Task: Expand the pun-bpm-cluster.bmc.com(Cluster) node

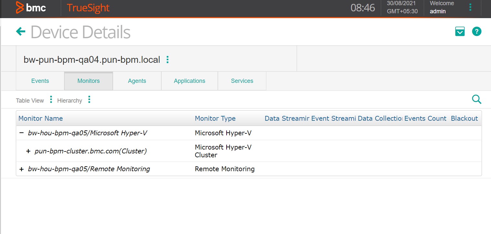Action: click(28, 151)
